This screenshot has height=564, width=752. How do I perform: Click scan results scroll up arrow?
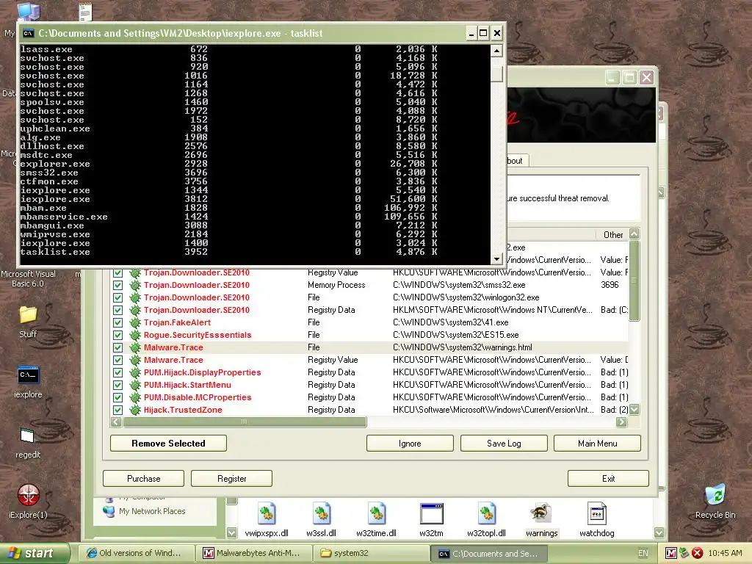click(x=634, y=234)
